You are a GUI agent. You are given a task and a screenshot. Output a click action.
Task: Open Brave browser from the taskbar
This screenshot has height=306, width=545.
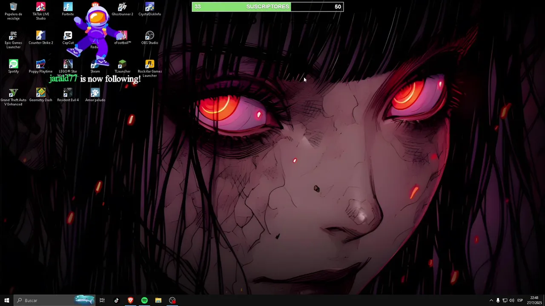point(130,300)
